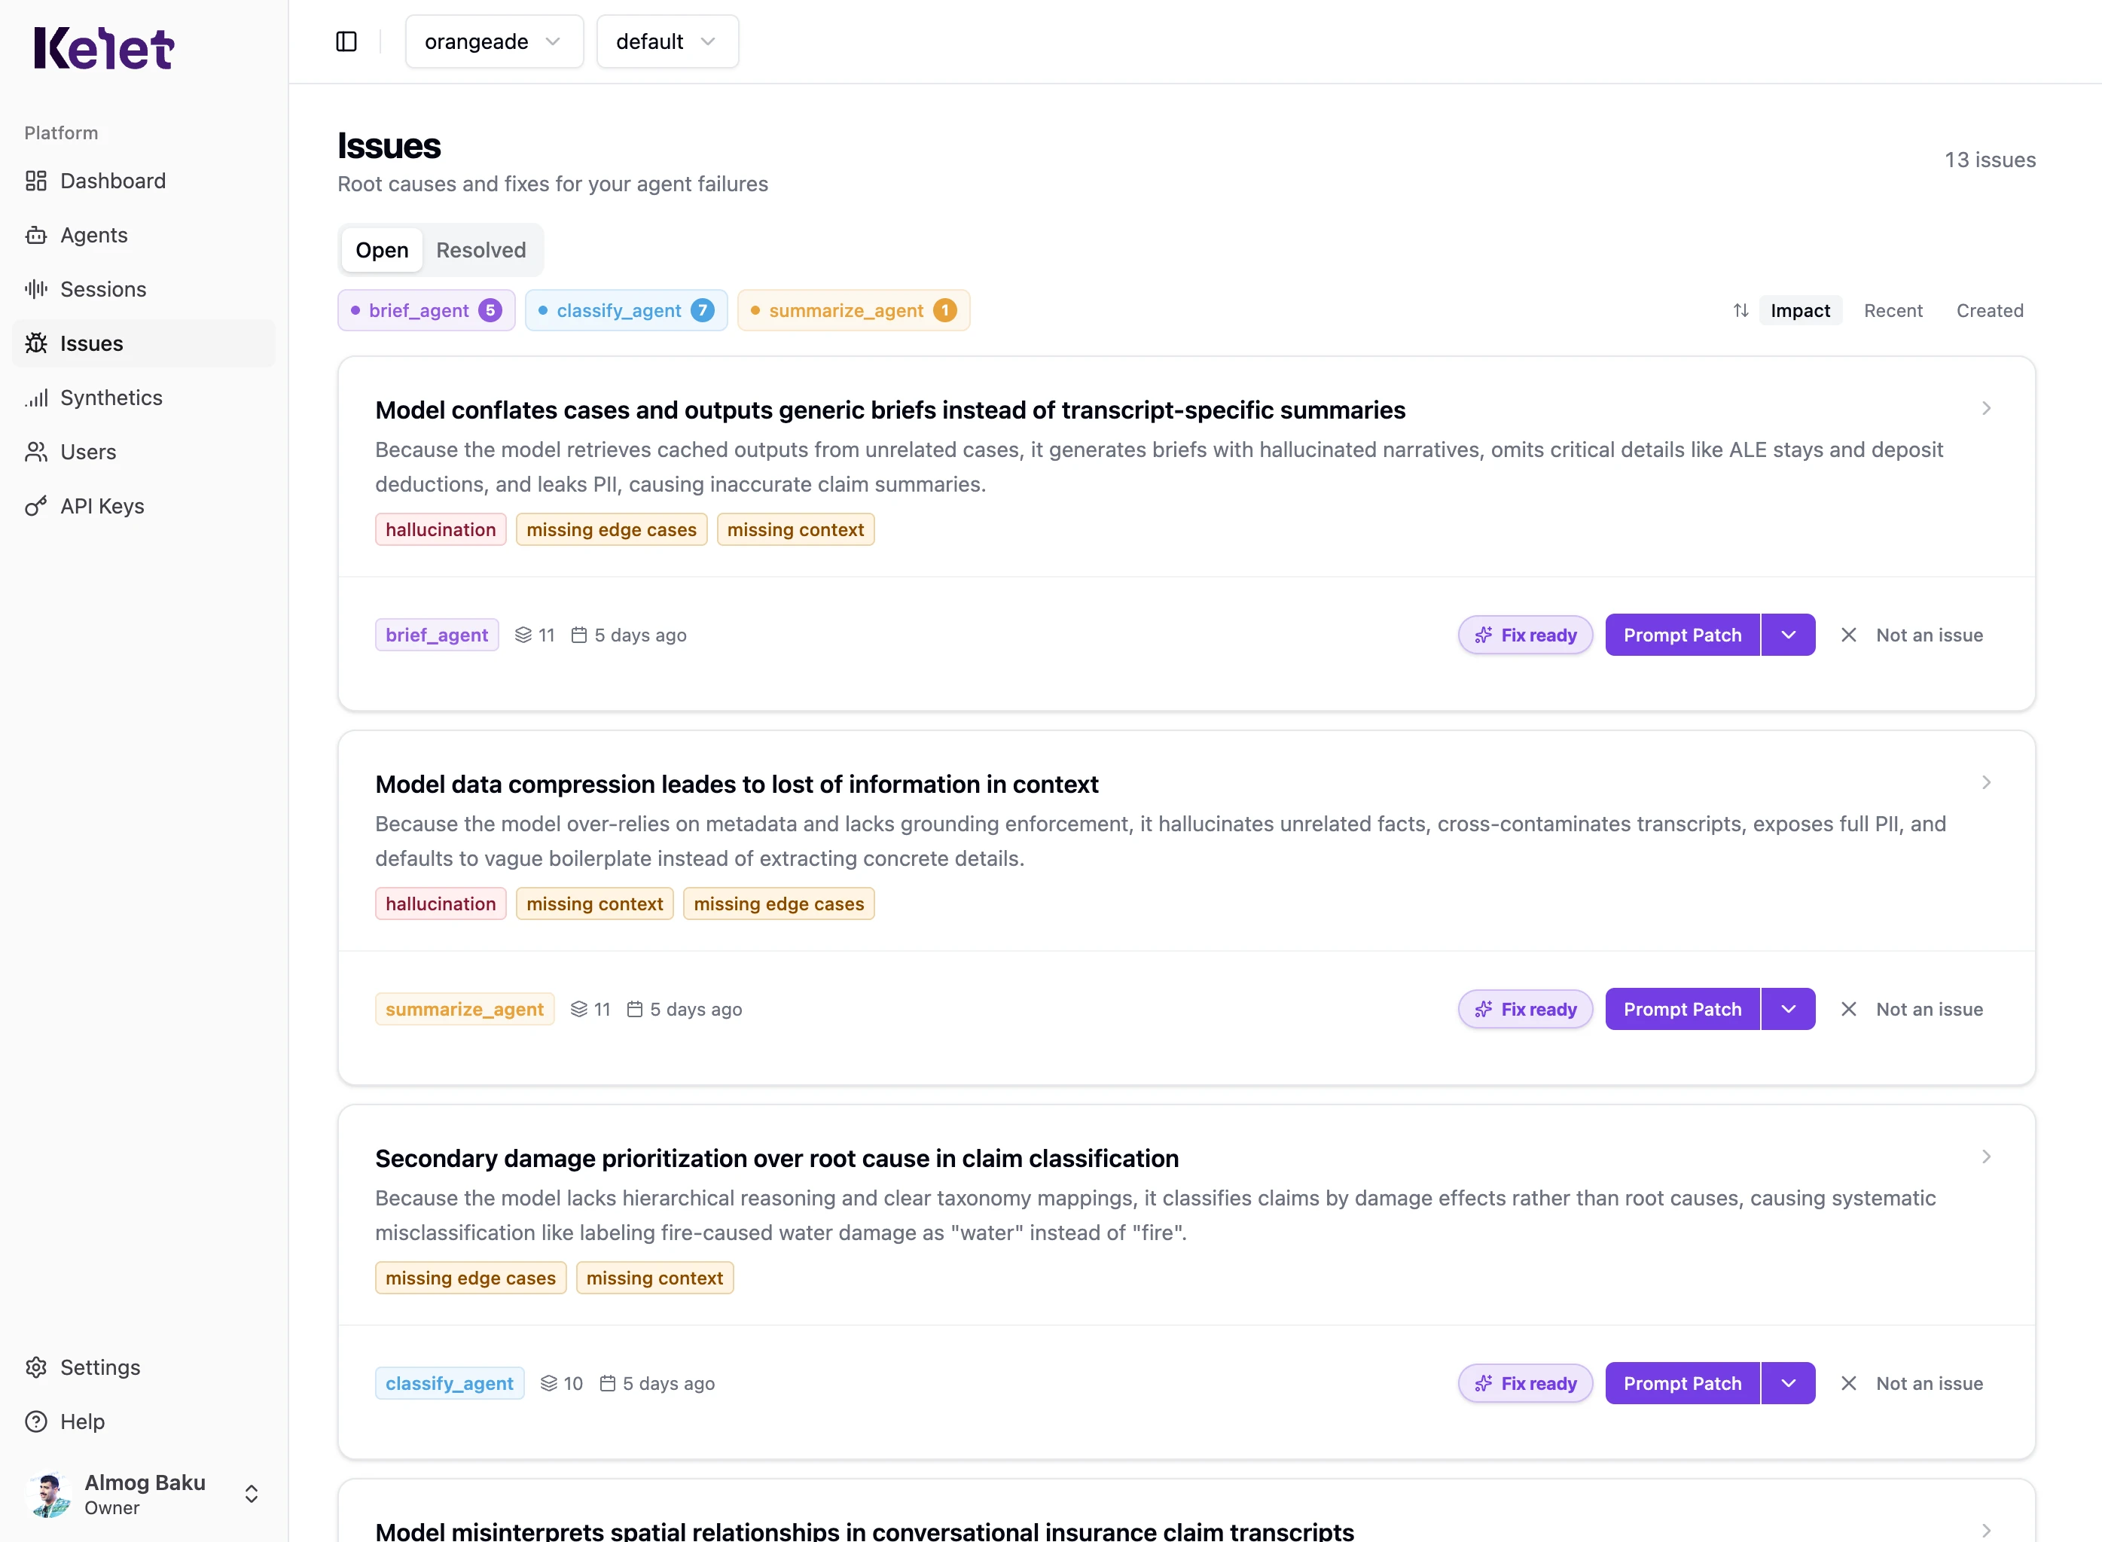2102x1542 pixels.
Task: Toggle the sidebar panel icon
Action: pyautogui.click(x=346, y=42)
